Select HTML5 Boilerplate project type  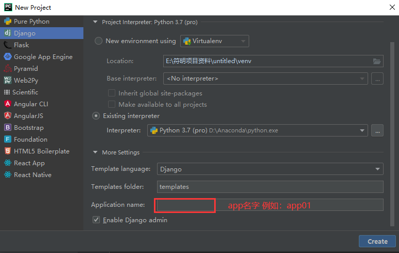pyautogui.click(x=42, y=151)
